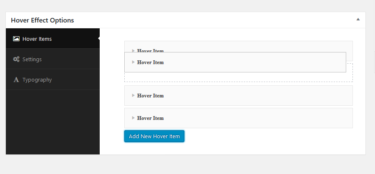This screenshot has height=174, width=375.
Task: Click the Add New Hover Item button
Action: 154,136
